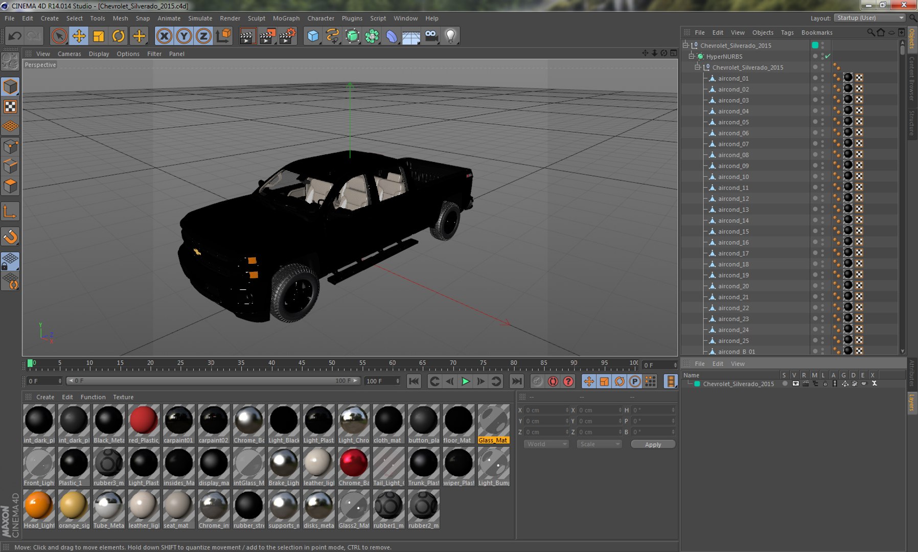The height and width of the screenshot is (552, 918).
Task: Select the red_Plastic material thumbnail
Action: [x=144, y=424]
